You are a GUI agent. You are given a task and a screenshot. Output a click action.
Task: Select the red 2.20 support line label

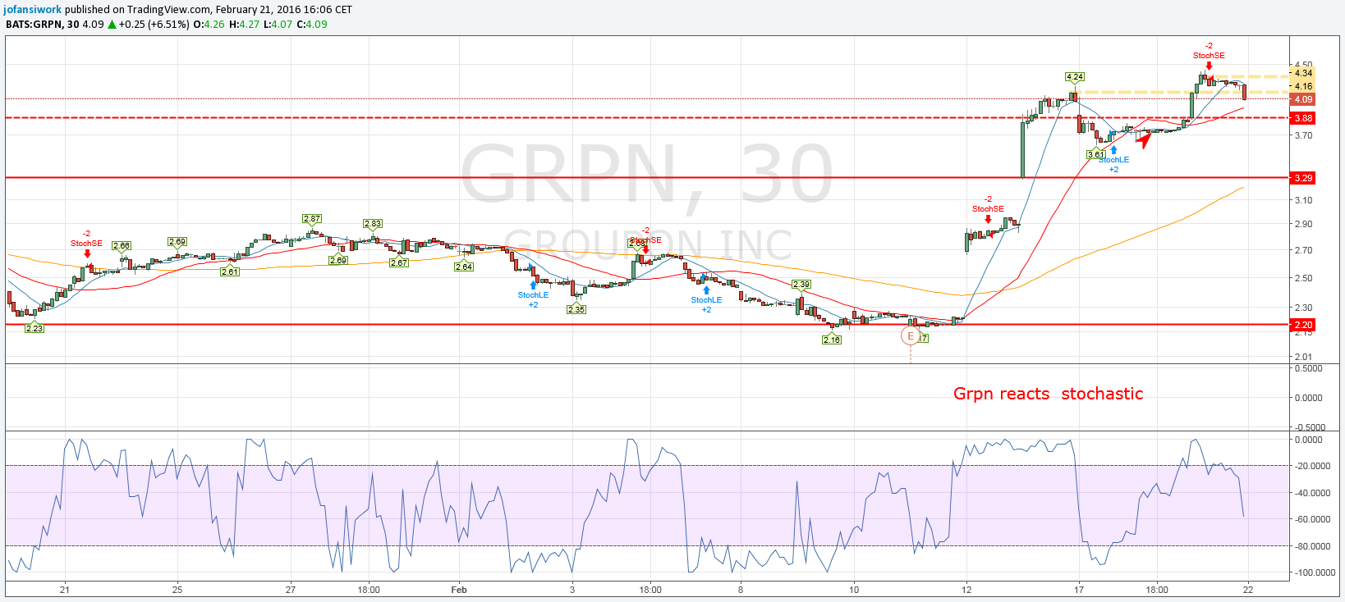click(x=1303, y=325)
